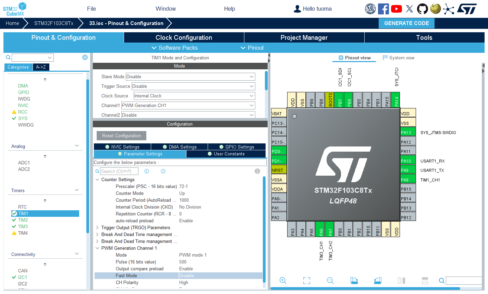The width and height of the screenshot is (488, 294).
Task: Open the Trigger Source dropdown
Action: (x=193, y=86)
